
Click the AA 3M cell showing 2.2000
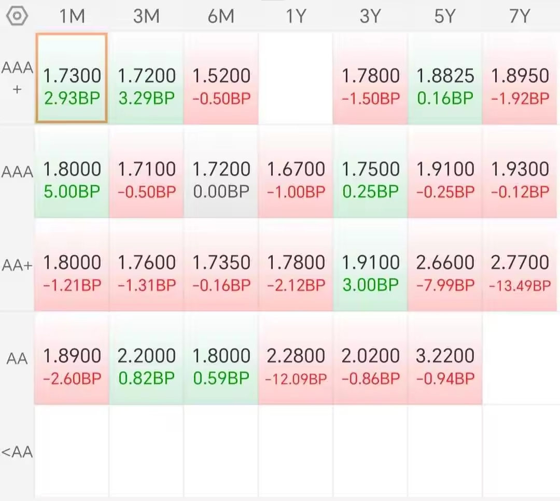coord(146,358)
